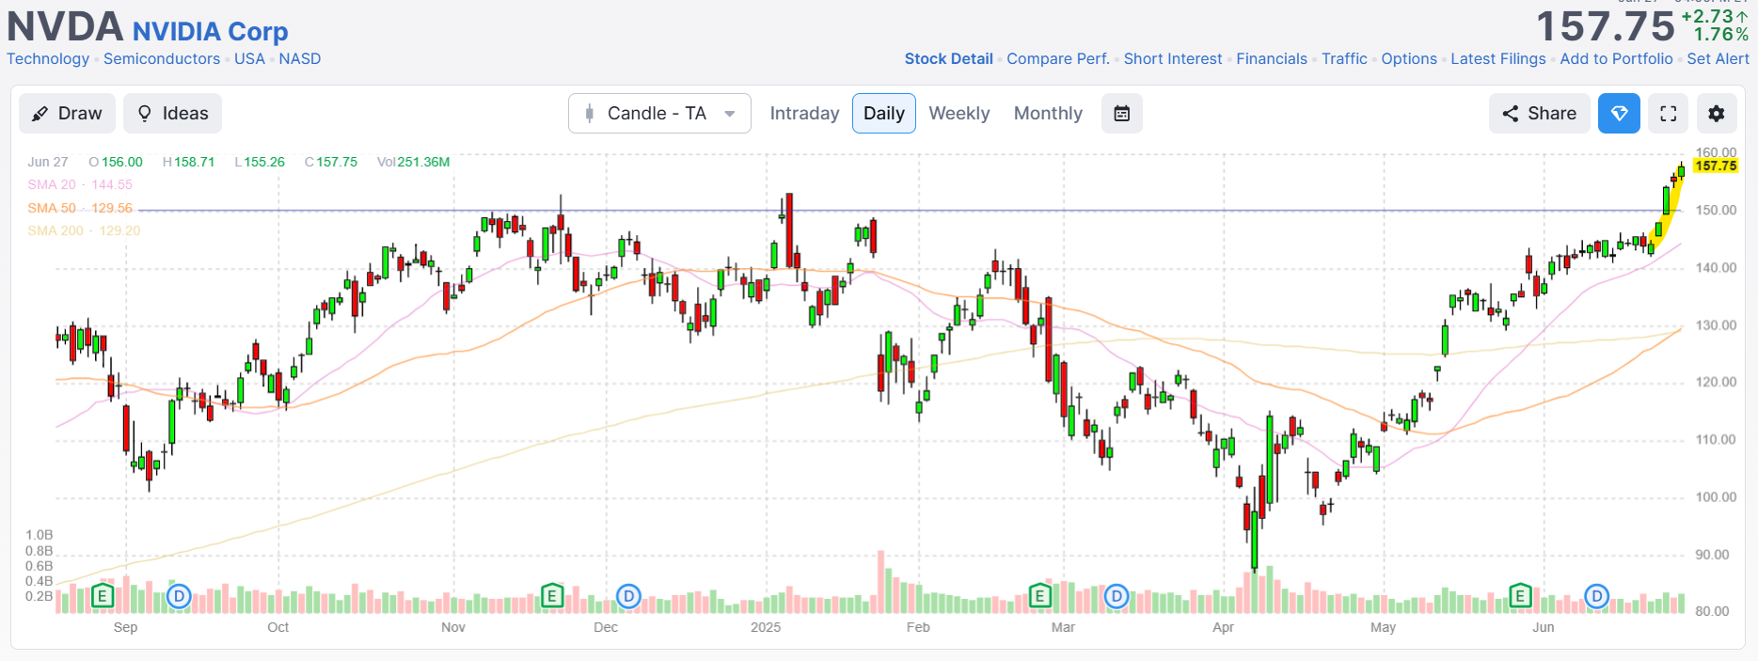
Task: Click the Jun 27 date readout
Action: (48, 162)
